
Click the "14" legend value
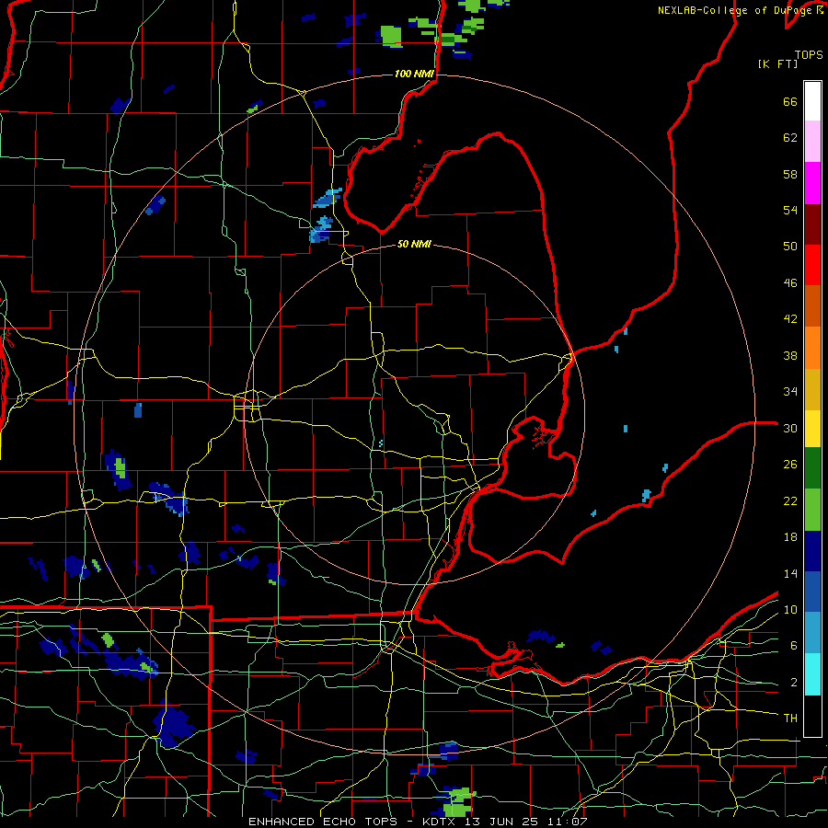pos(790,573)
